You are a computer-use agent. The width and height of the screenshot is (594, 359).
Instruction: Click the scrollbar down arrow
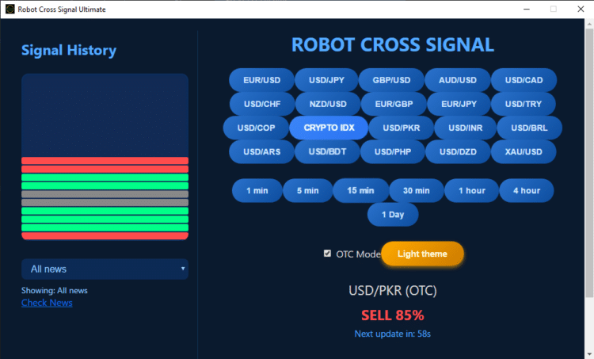point(589,354)
